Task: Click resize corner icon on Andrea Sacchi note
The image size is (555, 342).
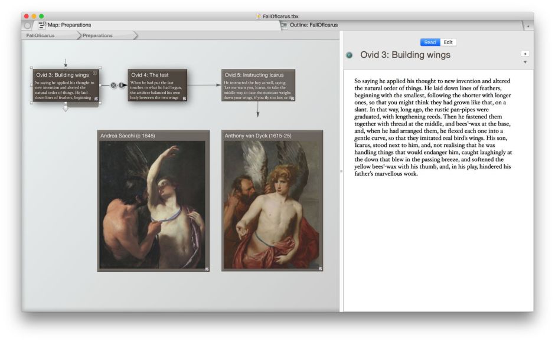Action: pyautogui.click(x=207, y=269)
